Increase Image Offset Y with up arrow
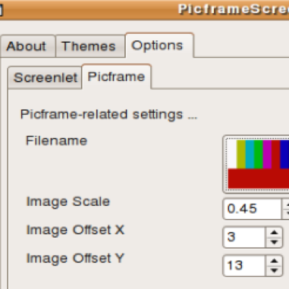Screen dimensions: 289x289 (274, 261)
